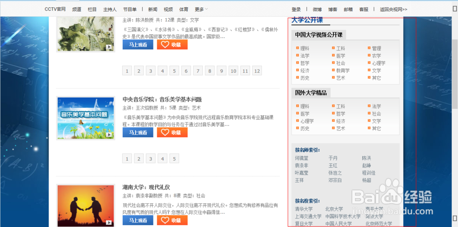Click 管理 category link

376,49
